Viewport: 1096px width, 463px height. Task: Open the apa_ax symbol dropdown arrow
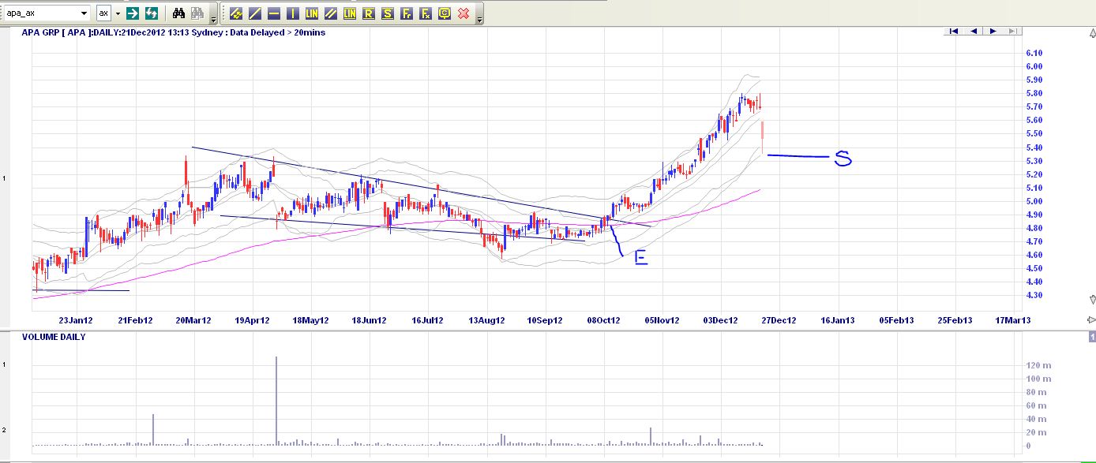pyautogui.click(x=84, y=13)
